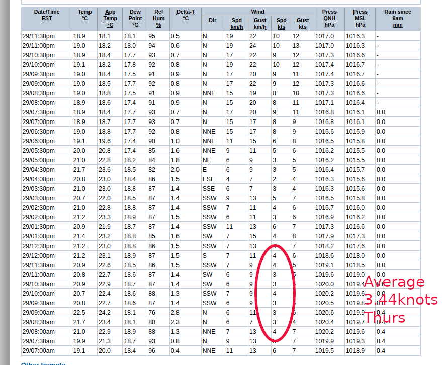
Task: Select the 22.5 temperature cell
Action: click(x=79, y=312)
